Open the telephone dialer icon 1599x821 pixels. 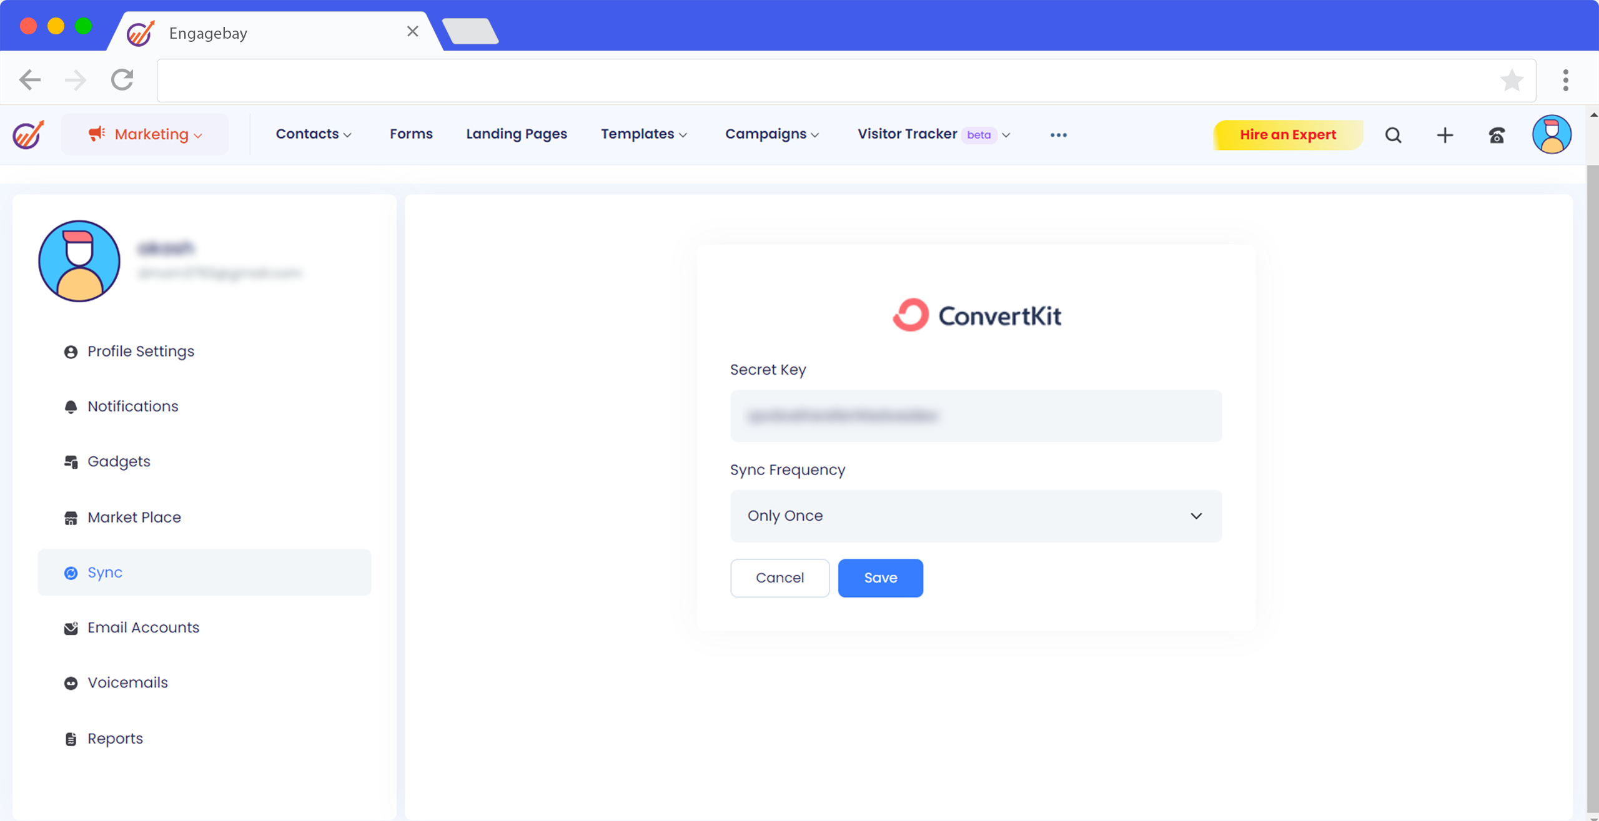(1497, 135)
